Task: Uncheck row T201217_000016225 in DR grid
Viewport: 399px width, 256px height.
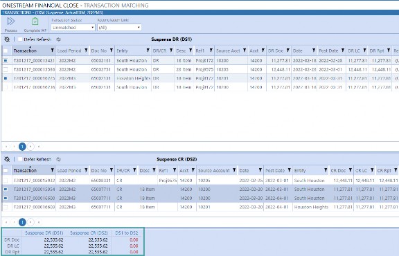Action: click(6, 78)
